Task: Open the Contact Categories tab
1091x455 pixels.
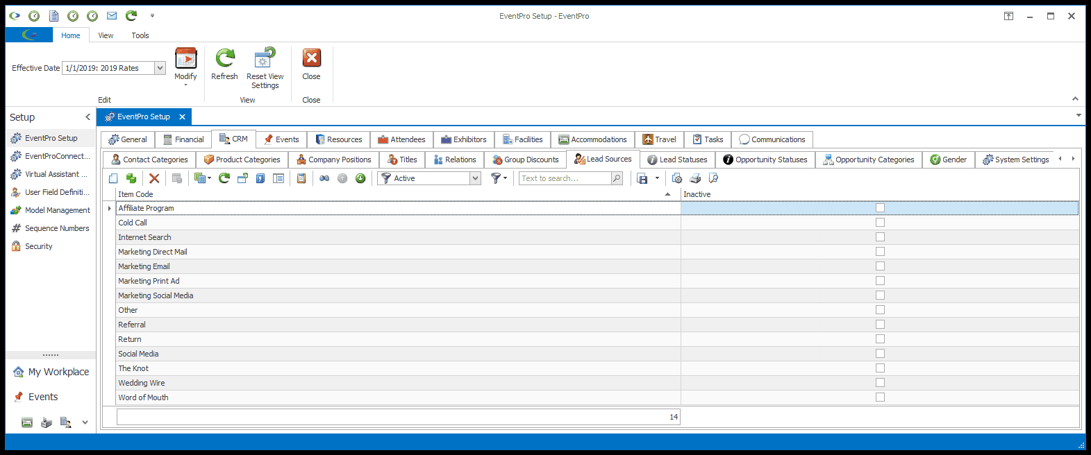Action: (149, 160)
